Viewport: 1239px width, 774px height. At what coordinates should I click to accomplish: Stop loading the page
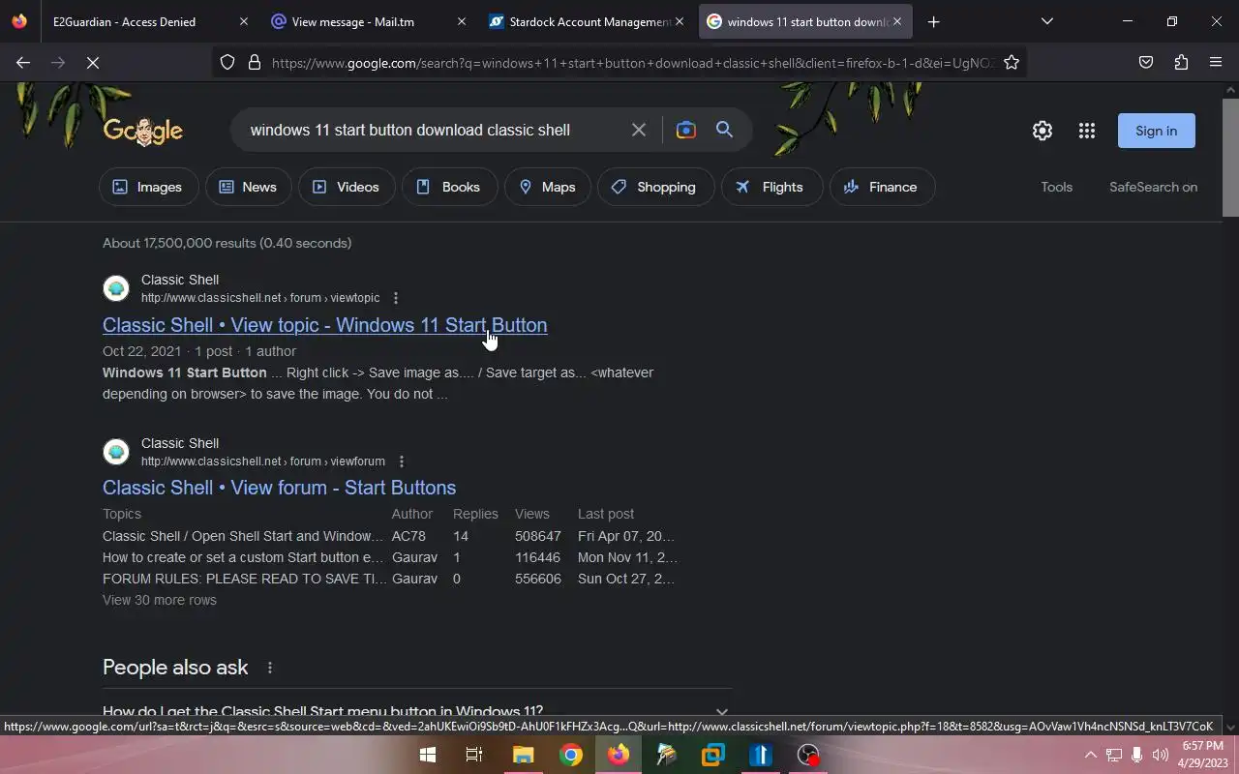tap(93, 62)
